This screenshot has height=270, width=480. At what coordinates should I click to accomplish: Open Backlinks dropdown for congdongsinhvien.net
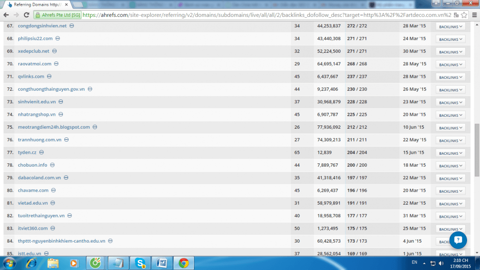(450, 26)
